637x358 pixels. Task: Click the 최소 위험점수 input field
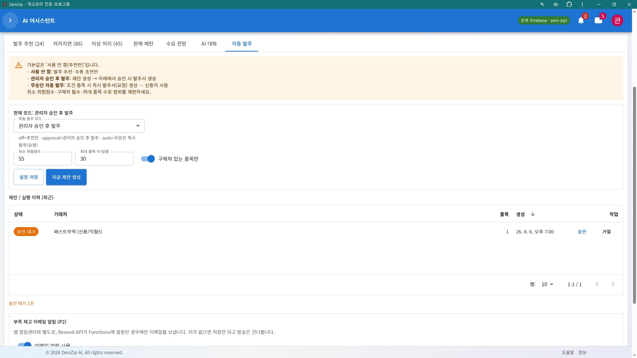43,159
